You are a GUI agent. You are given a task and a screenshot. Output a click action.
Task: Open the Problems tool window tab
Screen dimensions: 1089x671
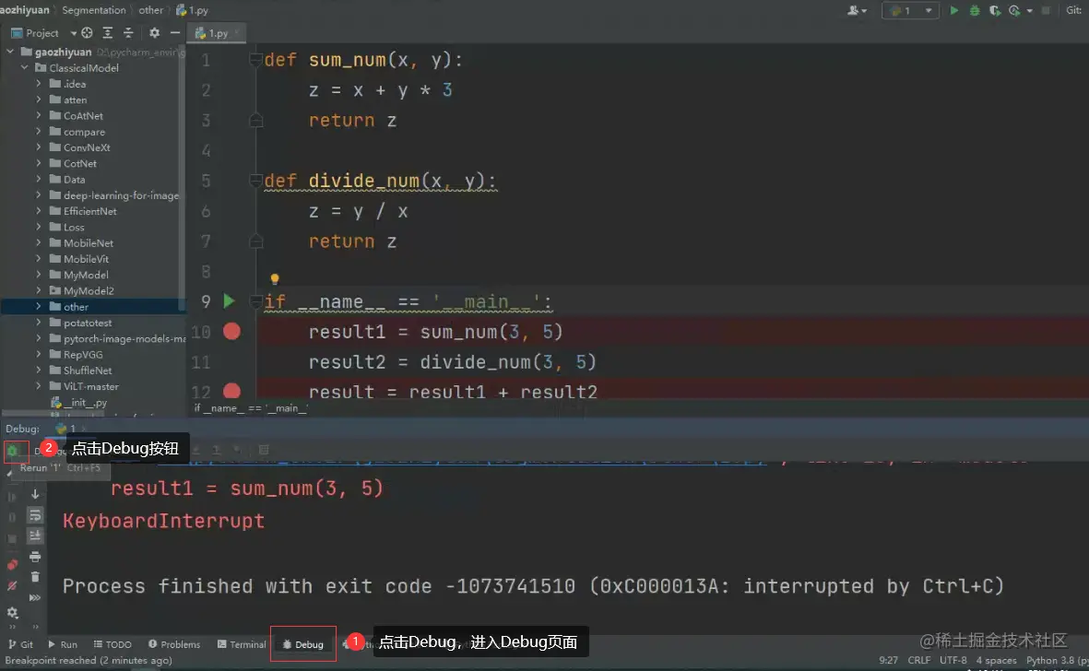173,644
